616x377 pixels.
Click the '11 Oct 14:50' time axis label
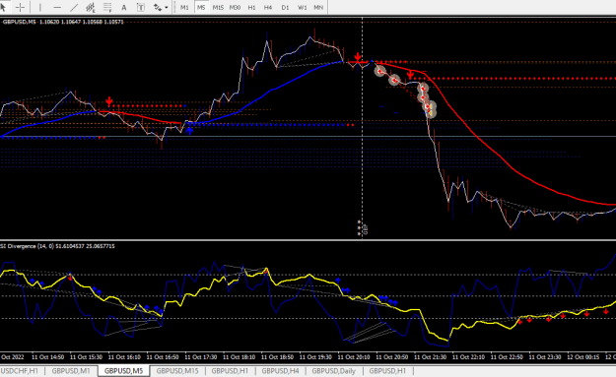[x=48, y=357]
